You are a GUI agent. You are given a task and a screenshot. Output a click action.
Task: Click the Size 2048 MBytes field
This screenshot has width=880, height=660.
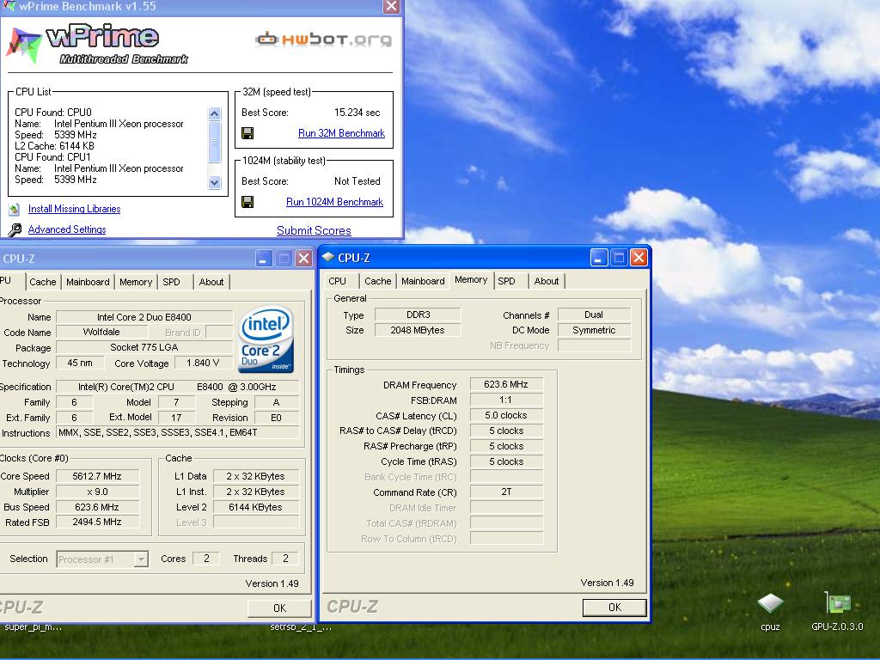point(419,330)
